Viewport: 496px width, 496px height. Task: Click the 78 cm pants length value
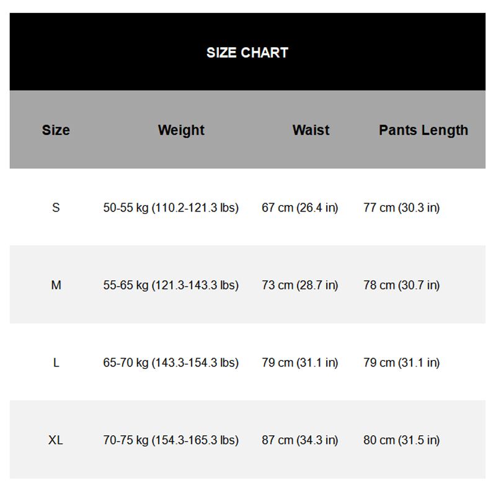click(x=401, y=285)
